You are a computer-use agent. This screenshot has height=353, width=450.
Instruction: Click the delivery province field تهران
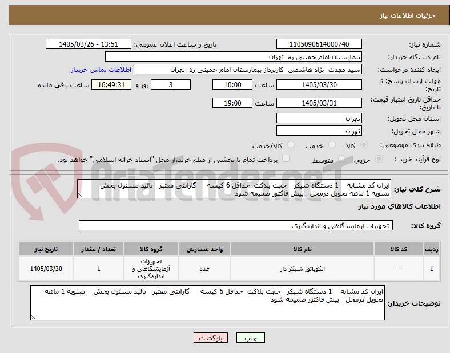(x=319, y=119)
